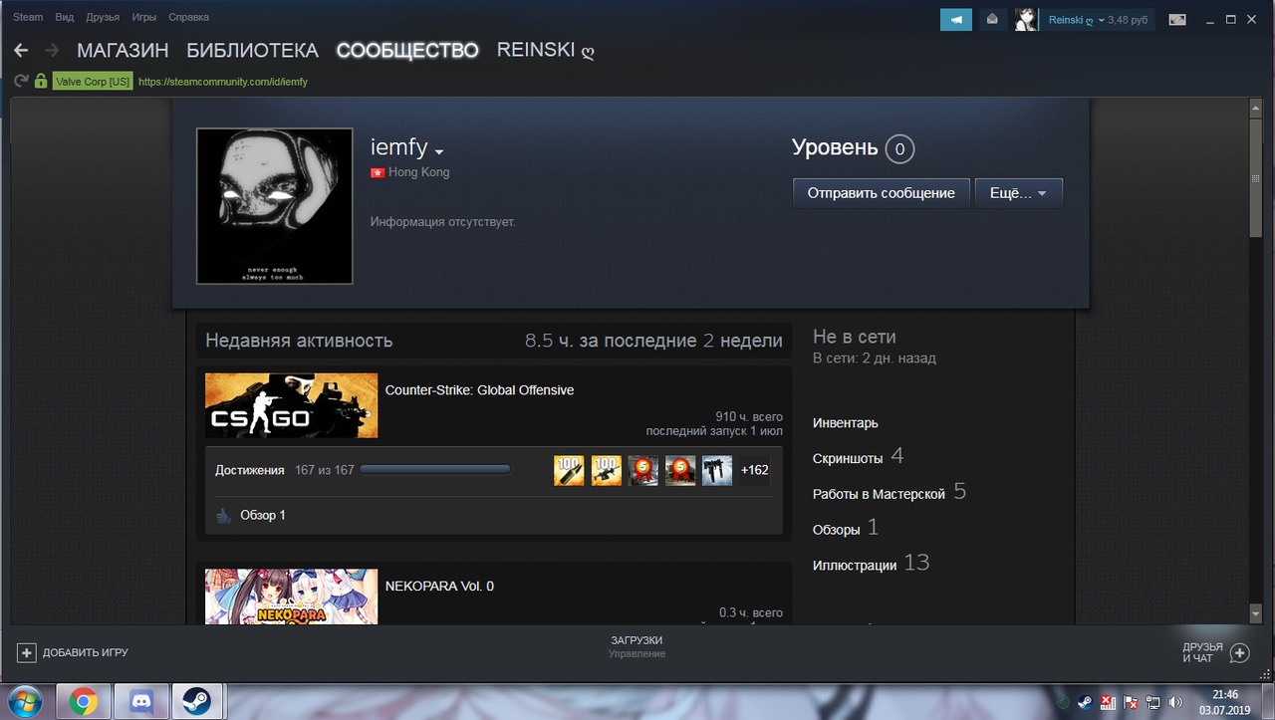1275x720 pixels.
Task: Open the Друзья menu
Action: 102,17
